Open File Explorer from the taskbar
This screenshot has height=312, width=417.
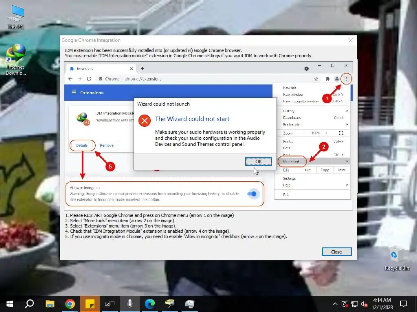point(50,304)
